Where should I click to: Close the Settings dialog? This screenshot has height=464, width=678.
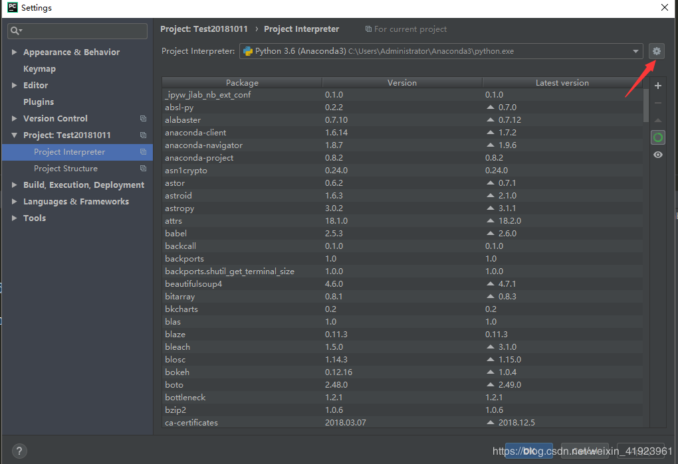coord(665,7)
